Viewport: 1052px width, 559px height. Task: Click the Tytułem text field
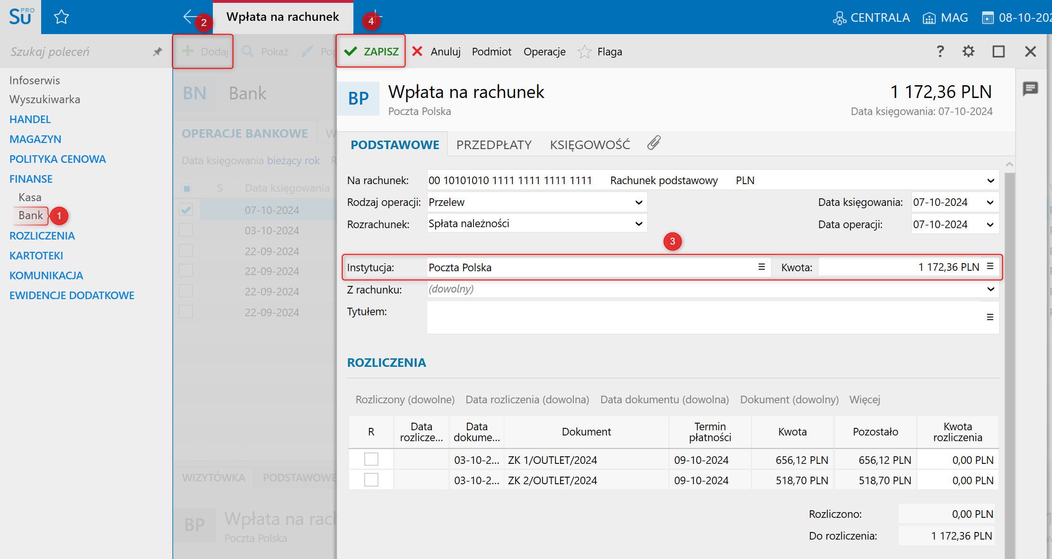pyautogui.click(x=705, y=317)
